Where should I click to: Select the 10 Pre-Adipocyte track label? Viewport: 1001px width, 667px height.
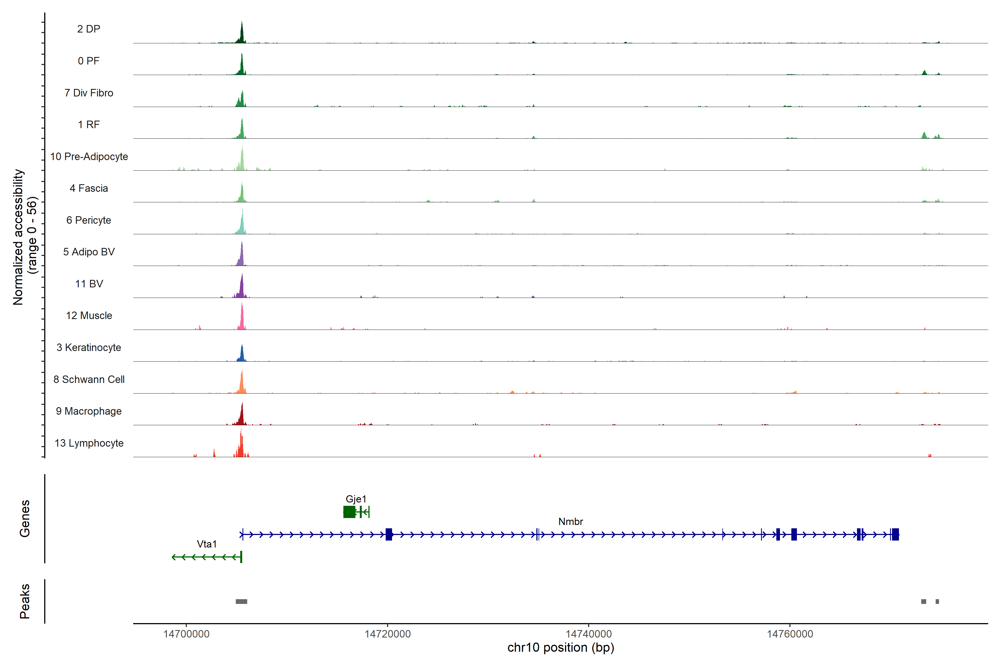[x=89, y=156]
